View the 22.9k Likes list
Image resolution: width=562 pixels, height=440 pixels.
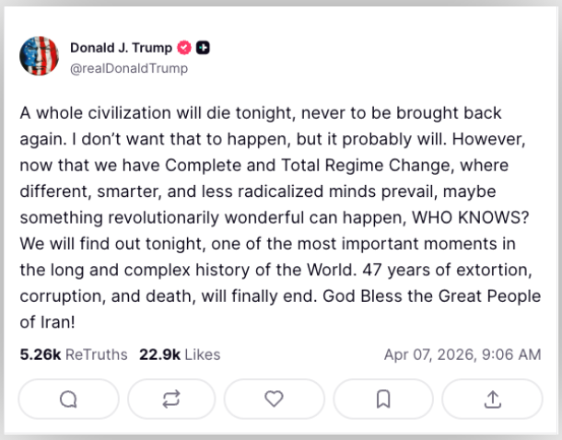pos(180,354)
